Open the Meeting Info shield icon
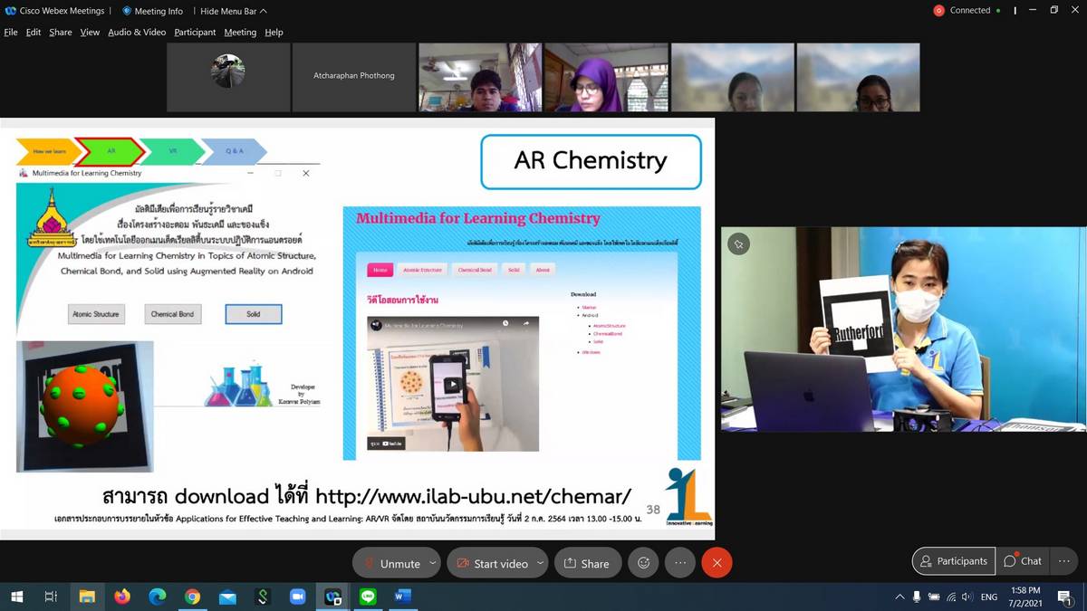The width and height of the screenshot is (1087, 611). tap(128, 11)
